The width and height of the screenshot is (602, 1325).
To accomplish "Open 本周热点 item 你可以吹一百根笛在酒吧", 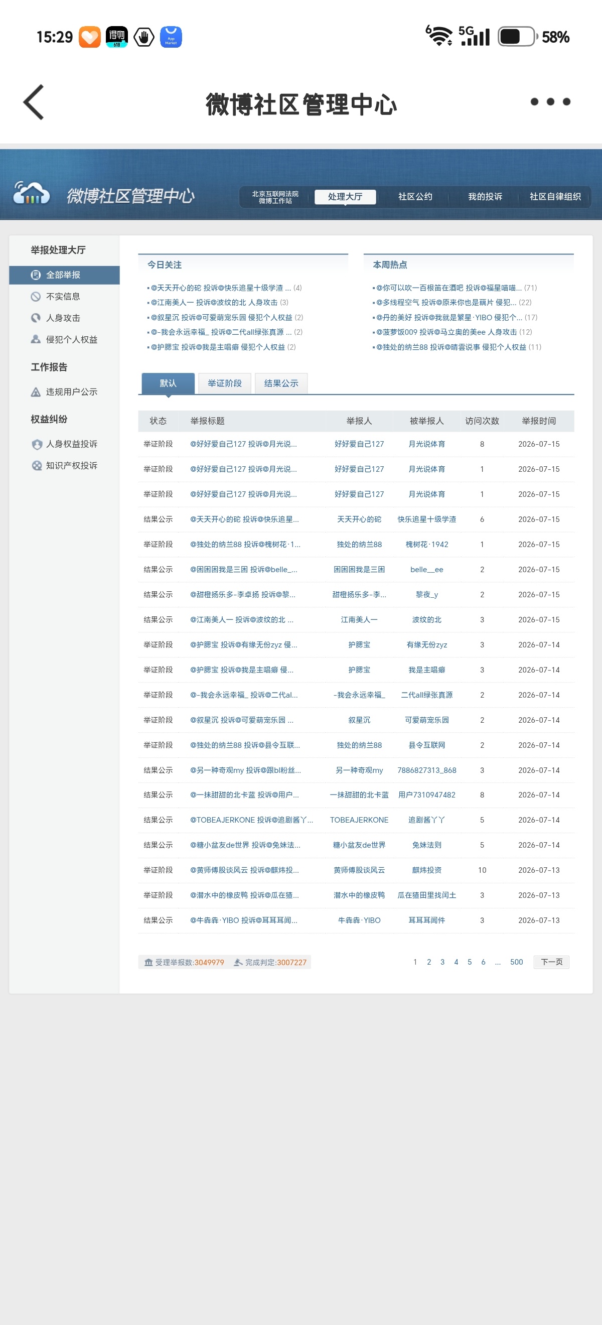I will coord(449,288).
